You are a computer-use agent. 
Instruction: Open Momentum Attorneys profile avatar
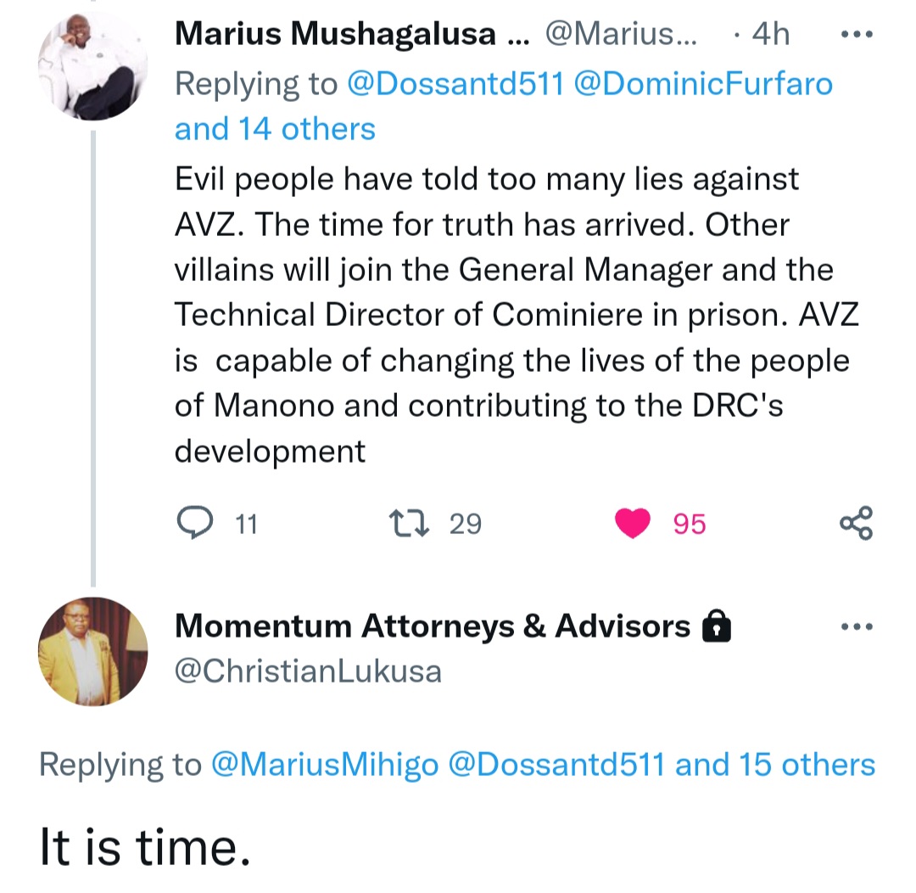92,651
